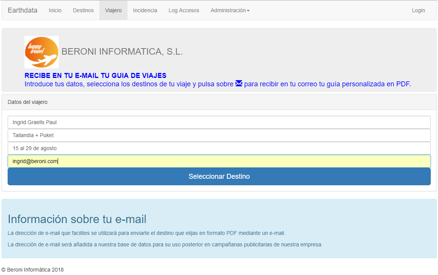This screenshot has width=438, height=275.
Task: Click the Información sobre tu e-mail heading
Action: 78,219
